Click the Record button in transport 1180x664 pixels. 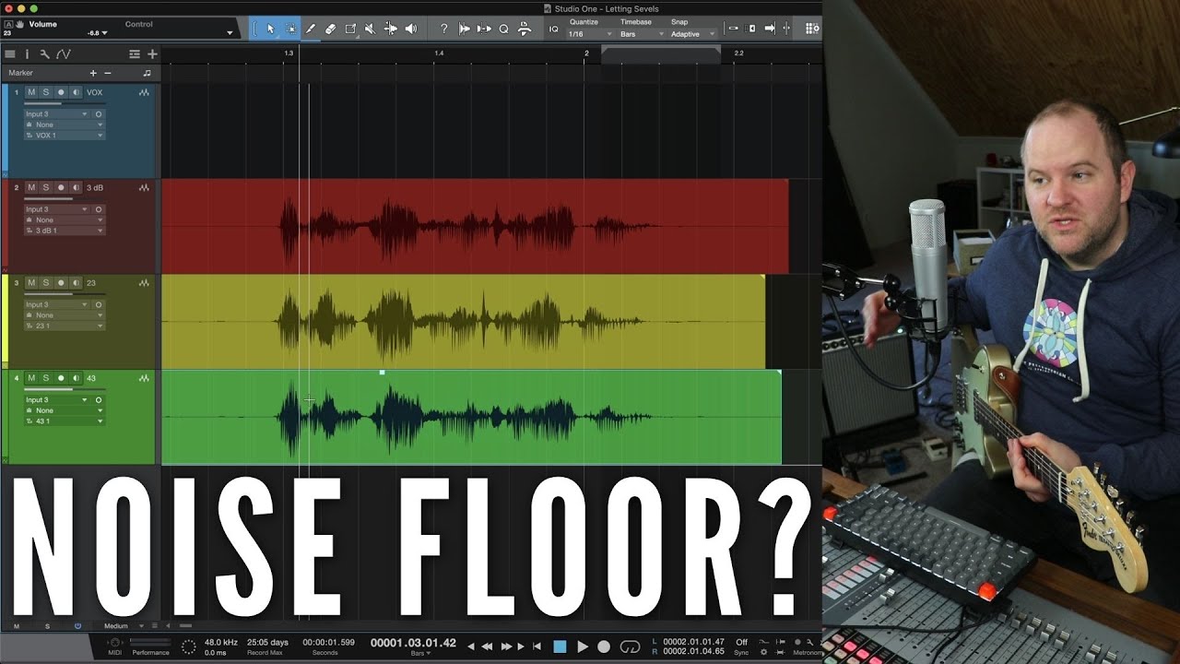point(604,646)
